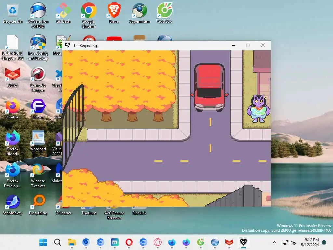Image resolution: width=333 pixels, height=250 pixels.
Task: Open the network status tray icon
Action: point(285,242)
